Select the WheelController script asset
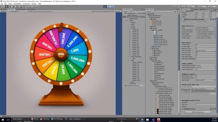The width and height of the screenshot is (218, 122). [159, 79]
